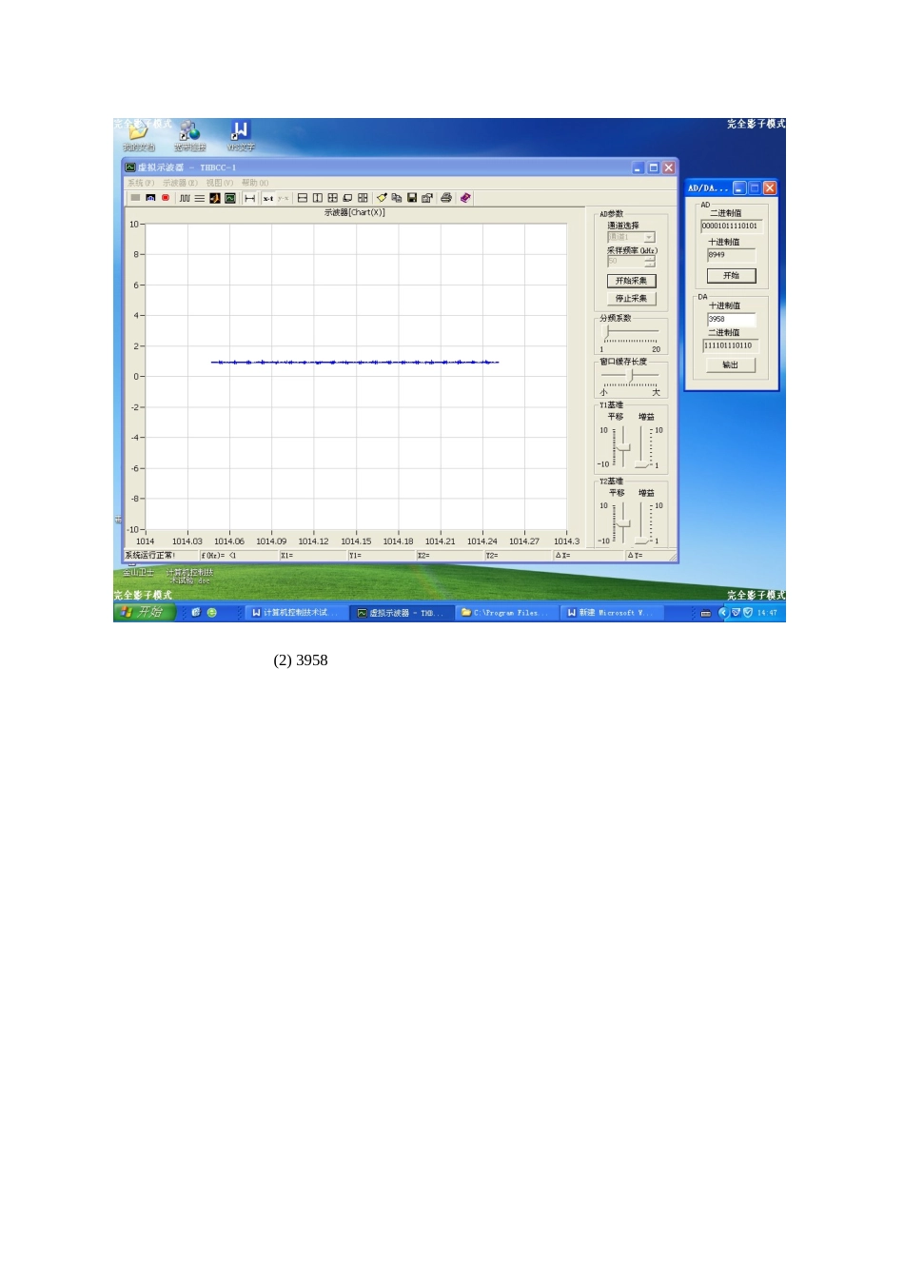Click the red record icon in oscilloscope toolbar
Viewport: 904px width, 1279px height.
[166, 198]
